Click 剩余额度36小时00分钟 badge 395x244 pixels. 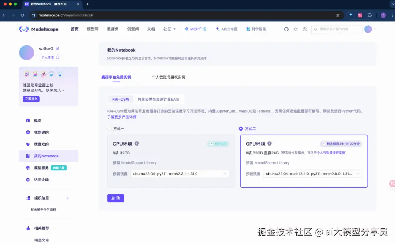point(341,144)
